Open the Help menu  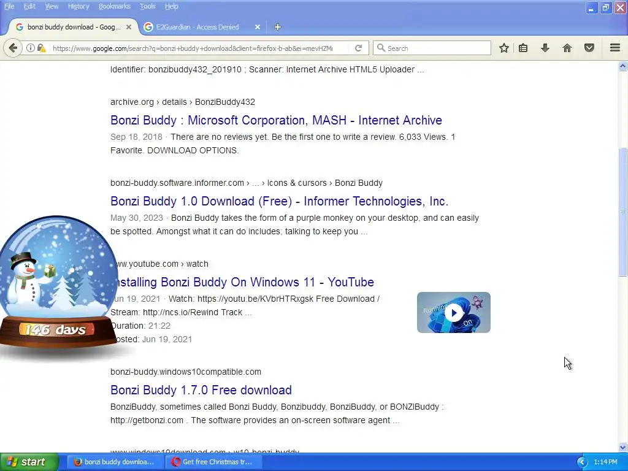(172, 6)
